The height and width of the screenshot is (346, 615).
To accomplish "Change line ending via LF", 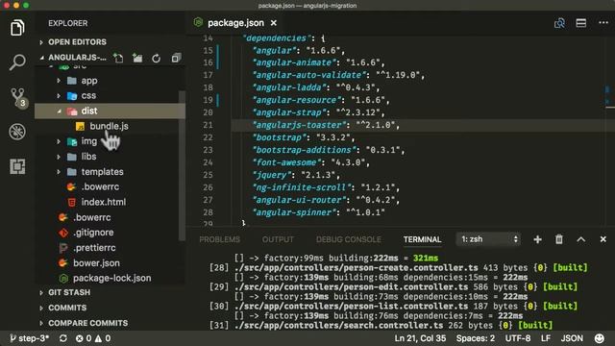I will pyautogui.click(x=546, y=338).
